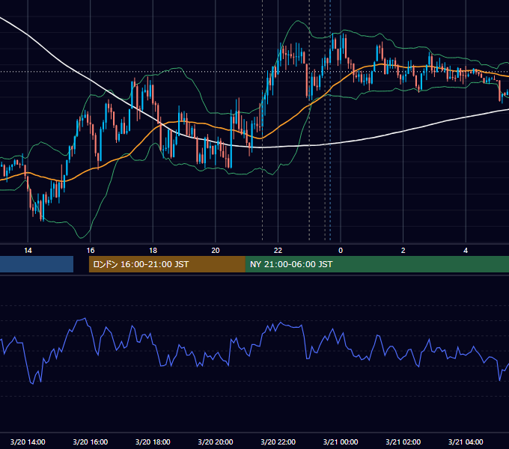
Task: Click the hour label 18 on price chart axis
Action: (x=153, y=251)
